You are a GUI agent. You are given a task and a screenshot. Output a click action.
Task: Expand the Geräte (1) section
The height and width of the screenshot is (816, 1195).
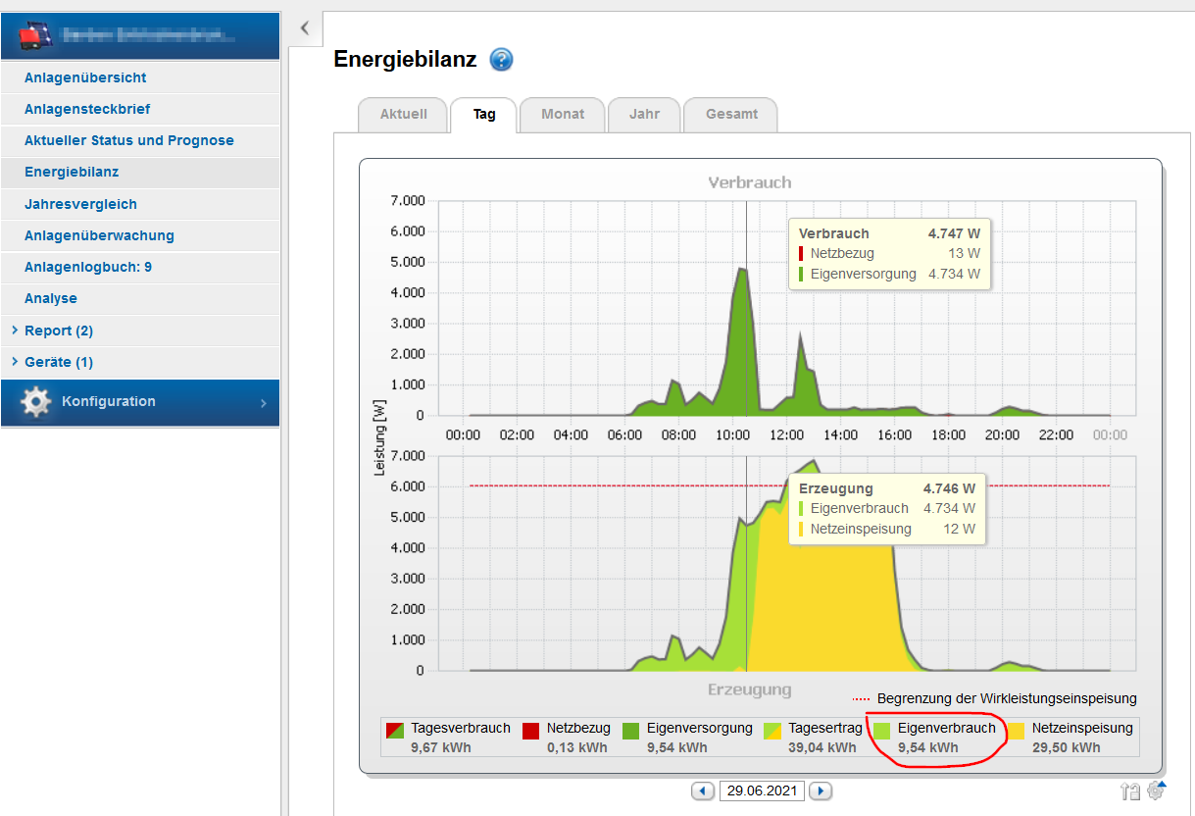click(140, 362)
